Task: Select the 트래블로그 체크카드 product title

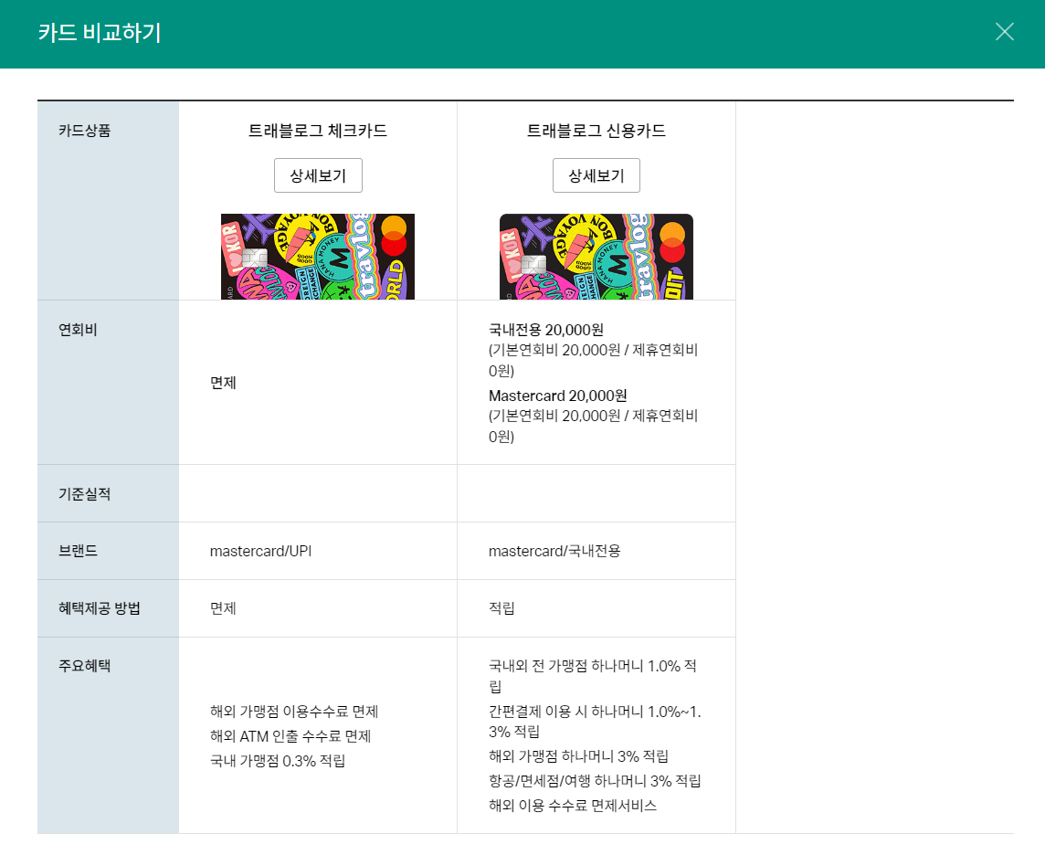Action: (x=318, y=131)
